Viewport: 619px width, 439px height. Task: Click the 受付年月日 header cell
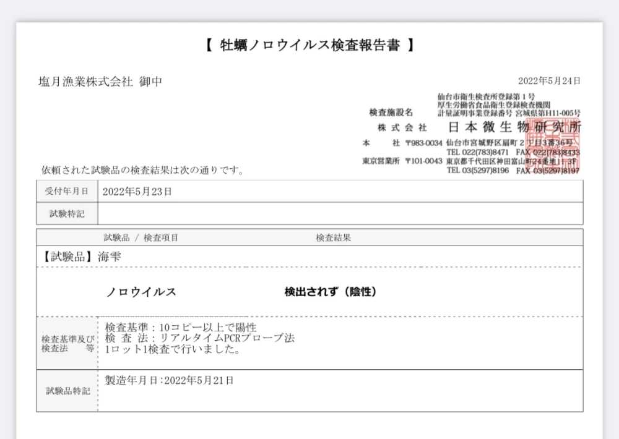click(67, 191)
